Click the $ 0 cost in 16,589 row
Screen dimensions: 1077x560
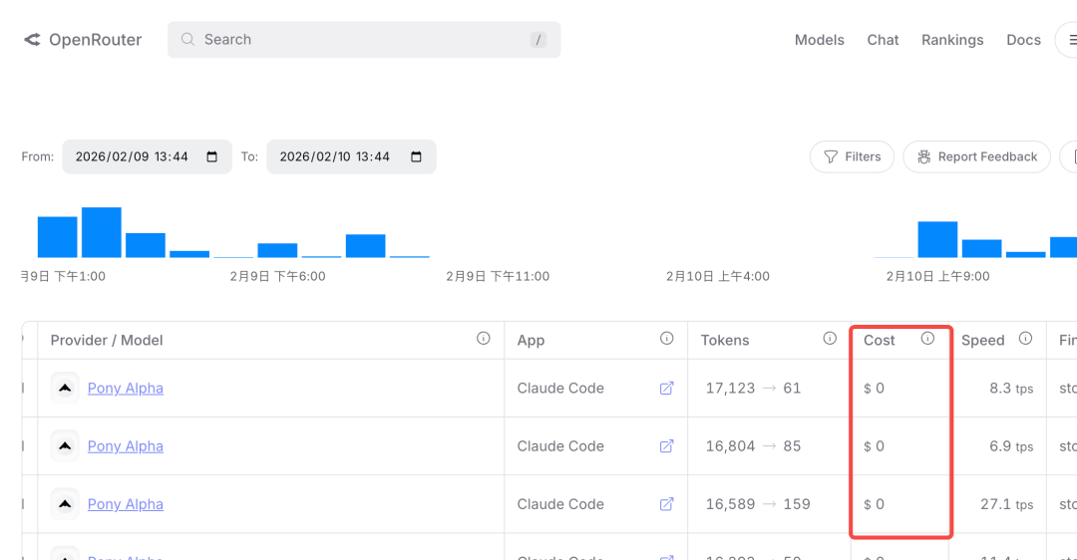point(874,504)
